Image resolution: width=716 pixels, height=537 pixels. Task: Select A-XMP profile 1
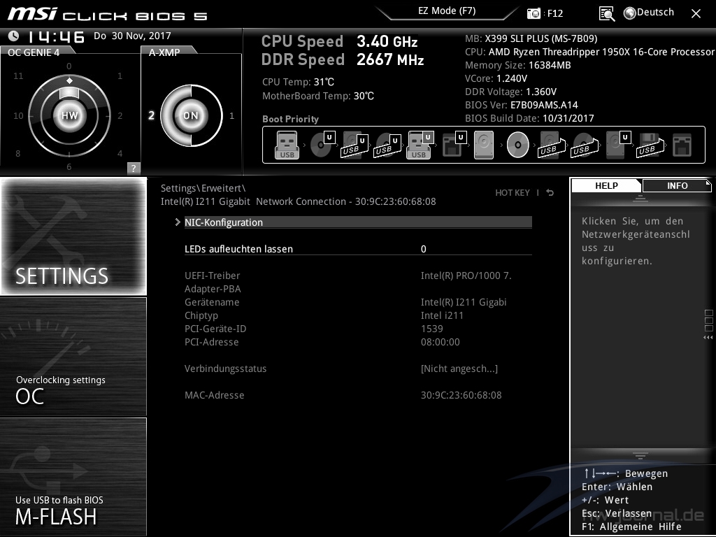231,115
